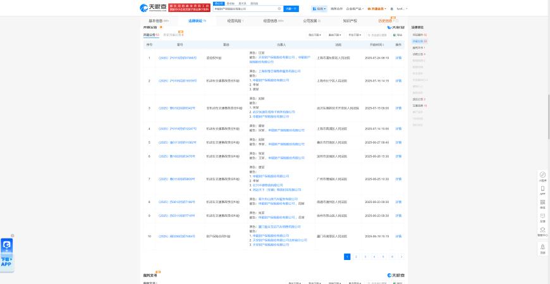The image size is (550, 284).
Task: Switch to the 经营信息 tab
Action: pyautogui.click(x=273, y=21)
